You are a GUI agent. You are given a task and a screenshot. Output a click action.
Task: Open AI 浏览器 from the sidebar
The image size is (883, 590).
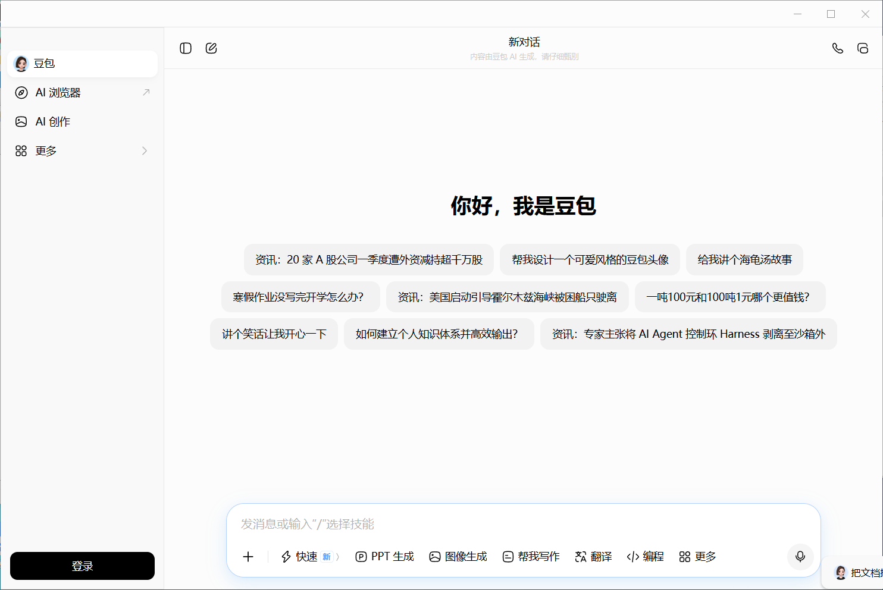coord(82,93)
